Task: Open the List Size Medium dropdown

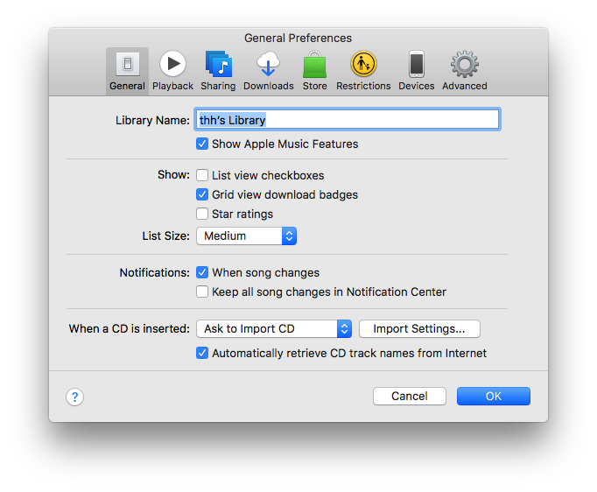Action: [x=246, y=236]
